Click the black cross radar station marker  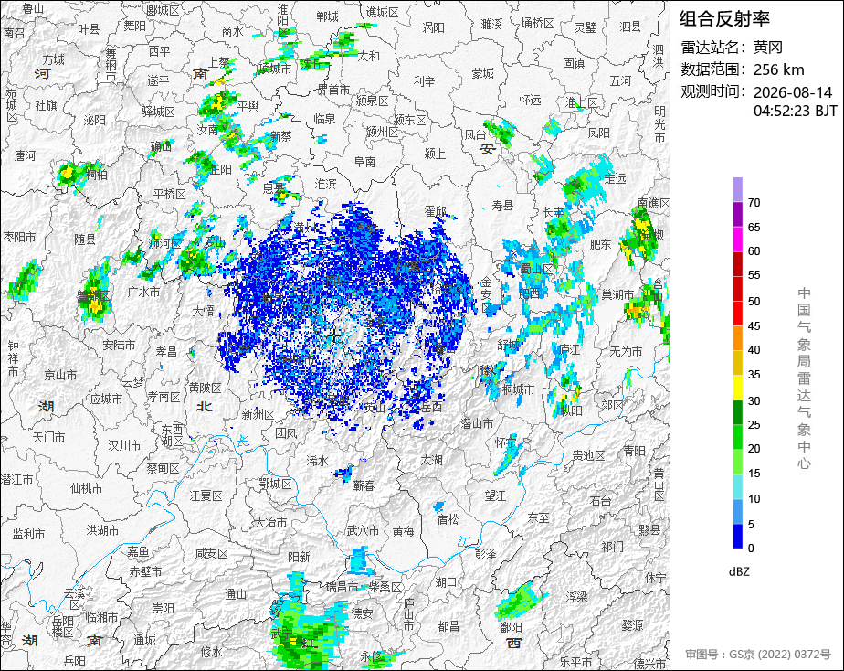coord(334,336)
